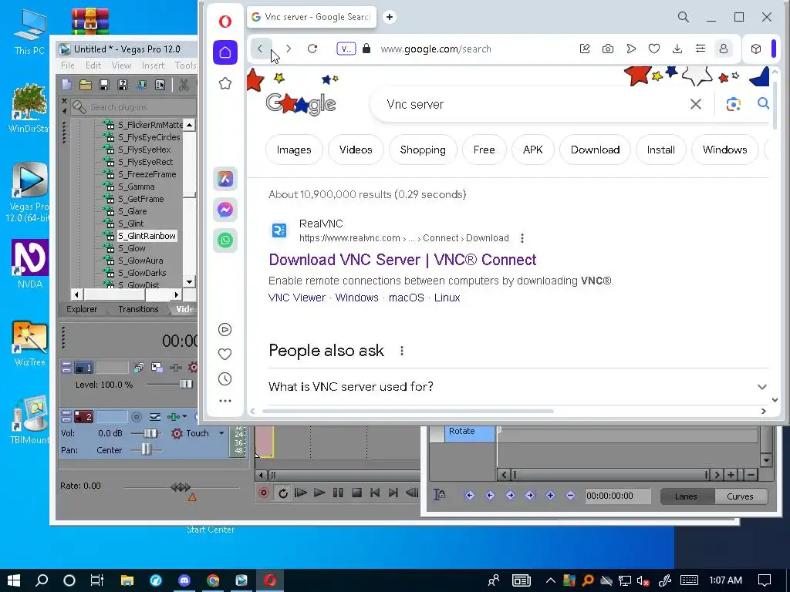790x592 pixels.
Task: Open the Linux sublink under RealVNC
Action: (447, 298)
